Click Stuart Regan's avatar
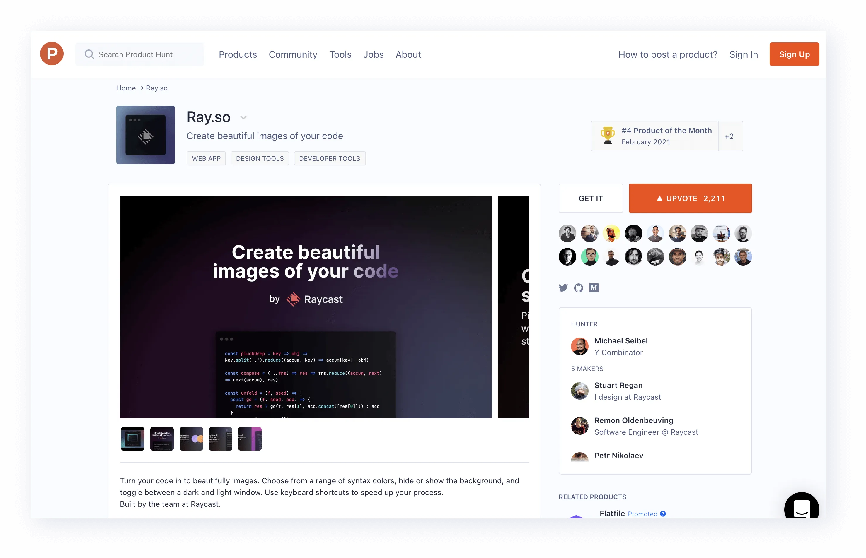 pos(580,391)
